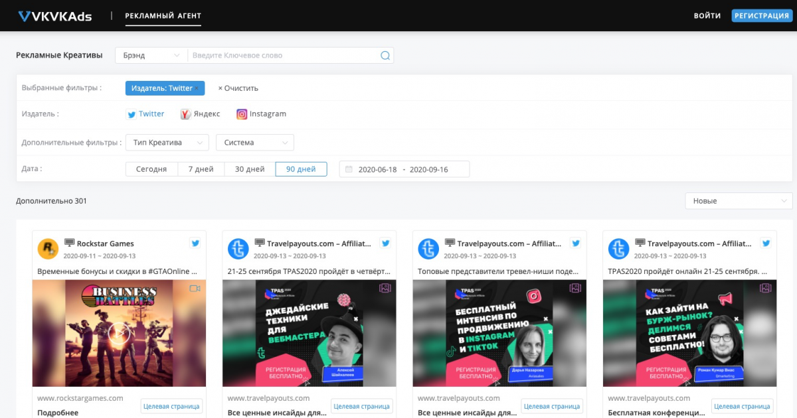Open the Business Battles video thumbnail
797x418 pixels.
[x=119, y=333]
